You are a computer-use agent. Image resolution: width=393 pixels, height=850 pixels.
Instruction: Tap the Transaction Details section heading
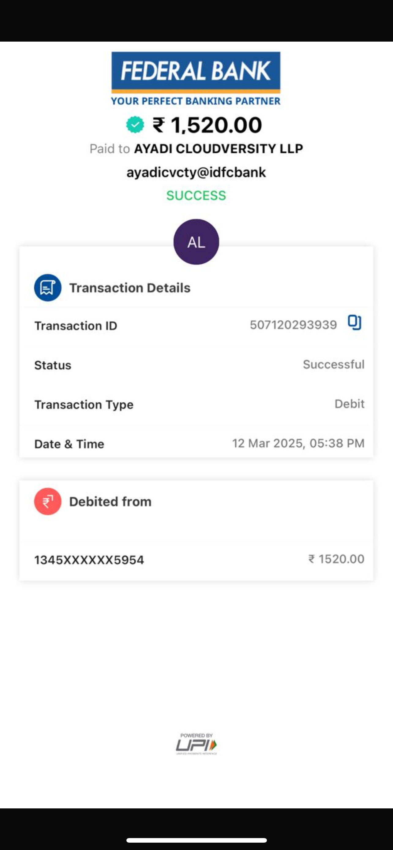pos(130,288)
